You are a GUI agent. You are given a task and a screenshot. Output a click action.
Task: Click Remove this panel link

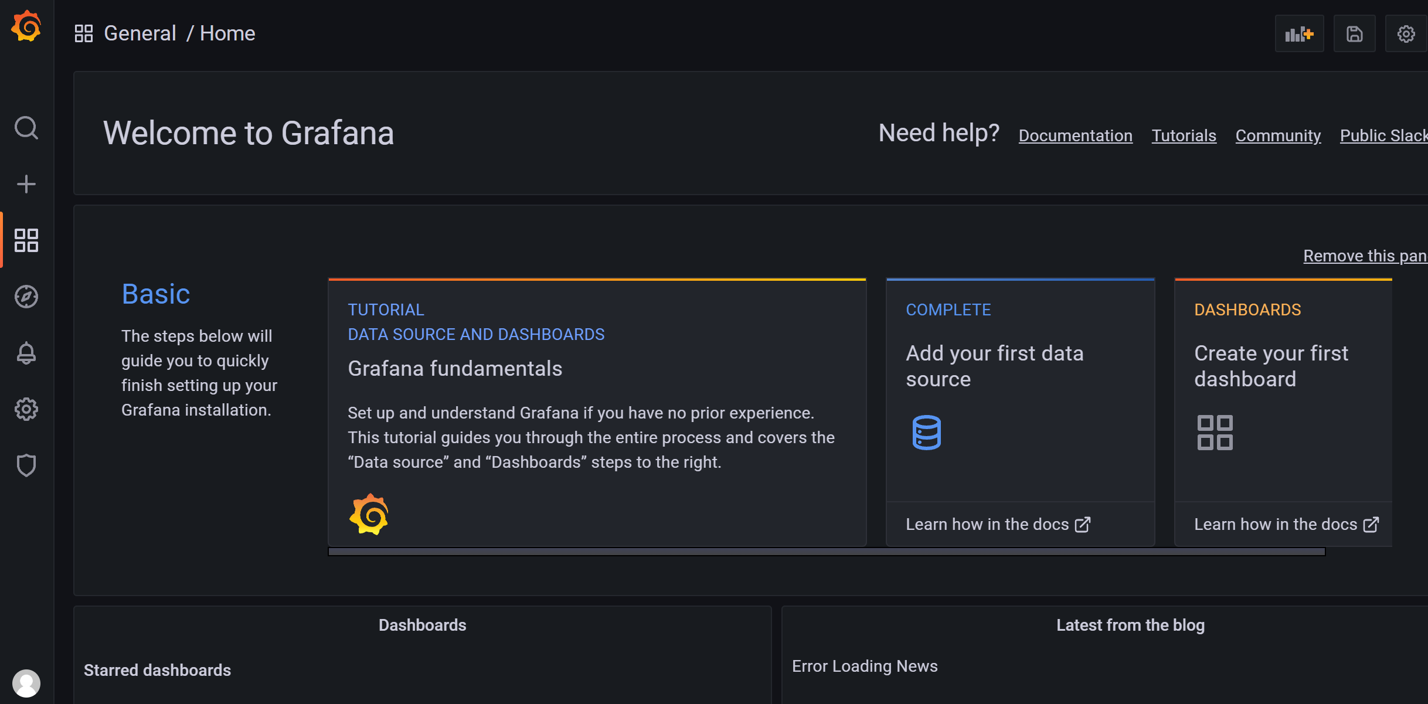coord(1365,256)
